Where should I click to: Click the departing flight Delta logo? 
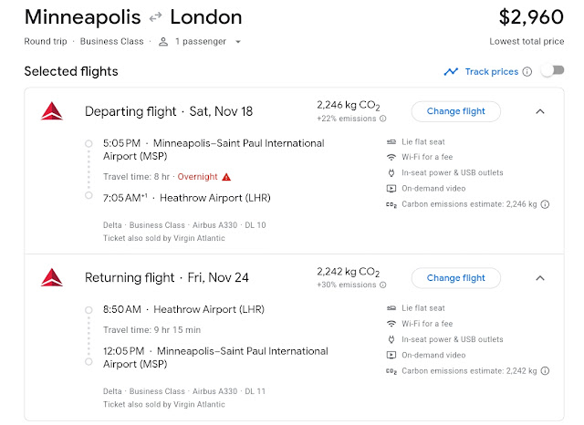pos(51,111)
